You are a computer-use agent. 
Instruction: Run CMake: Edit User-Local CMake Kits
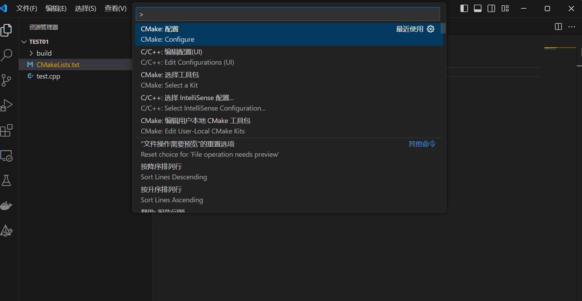tap(289, 126)
